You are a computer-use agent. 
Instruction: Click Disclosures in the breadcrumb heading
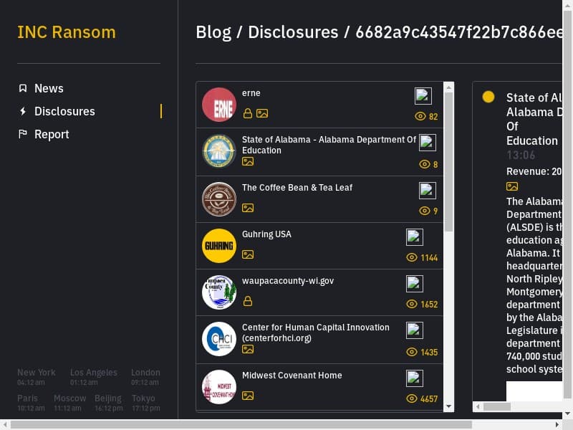pos(293,32)
